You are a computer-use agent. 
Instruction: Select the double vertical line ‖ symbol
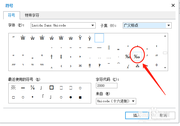(x=109, y=47)
